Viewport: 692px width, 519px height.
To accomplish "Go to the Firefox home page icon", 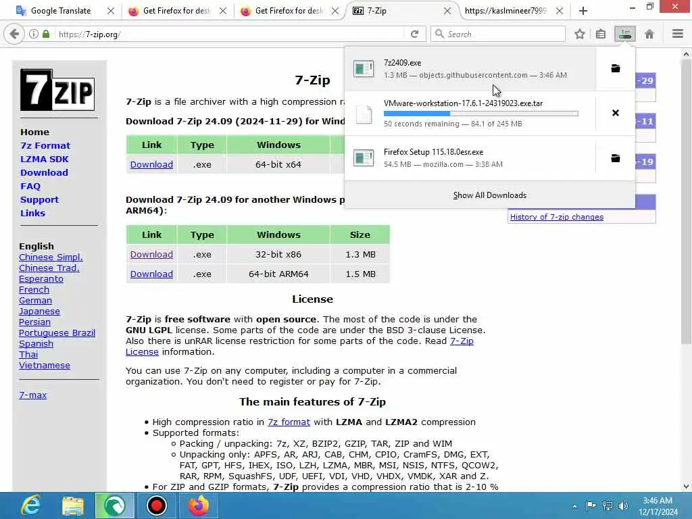I will point(649,34).
